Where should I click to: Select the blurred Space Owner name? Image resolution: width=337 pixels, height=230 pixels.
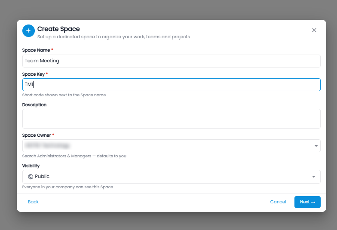[x=47, y=146]
